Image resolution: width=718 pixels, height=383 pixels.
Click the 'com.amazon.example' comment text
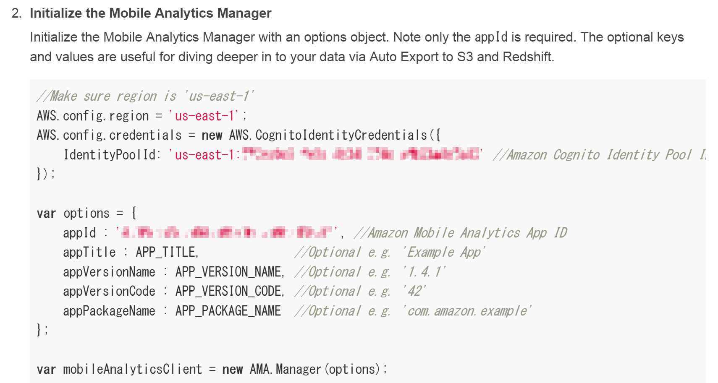click(467, 311)
